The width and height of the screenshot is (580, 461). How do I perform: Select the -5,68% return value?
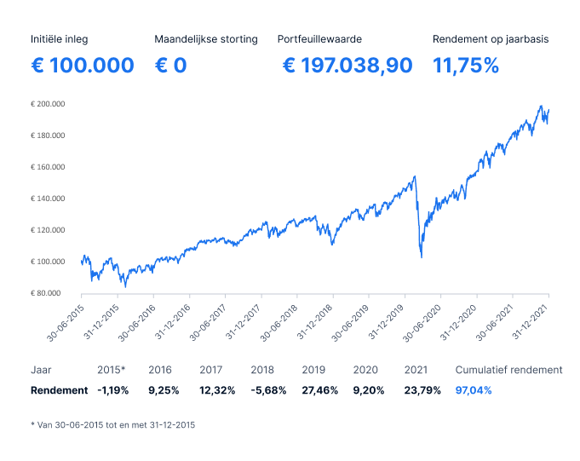pyautogui.click(x=268, y=389)
